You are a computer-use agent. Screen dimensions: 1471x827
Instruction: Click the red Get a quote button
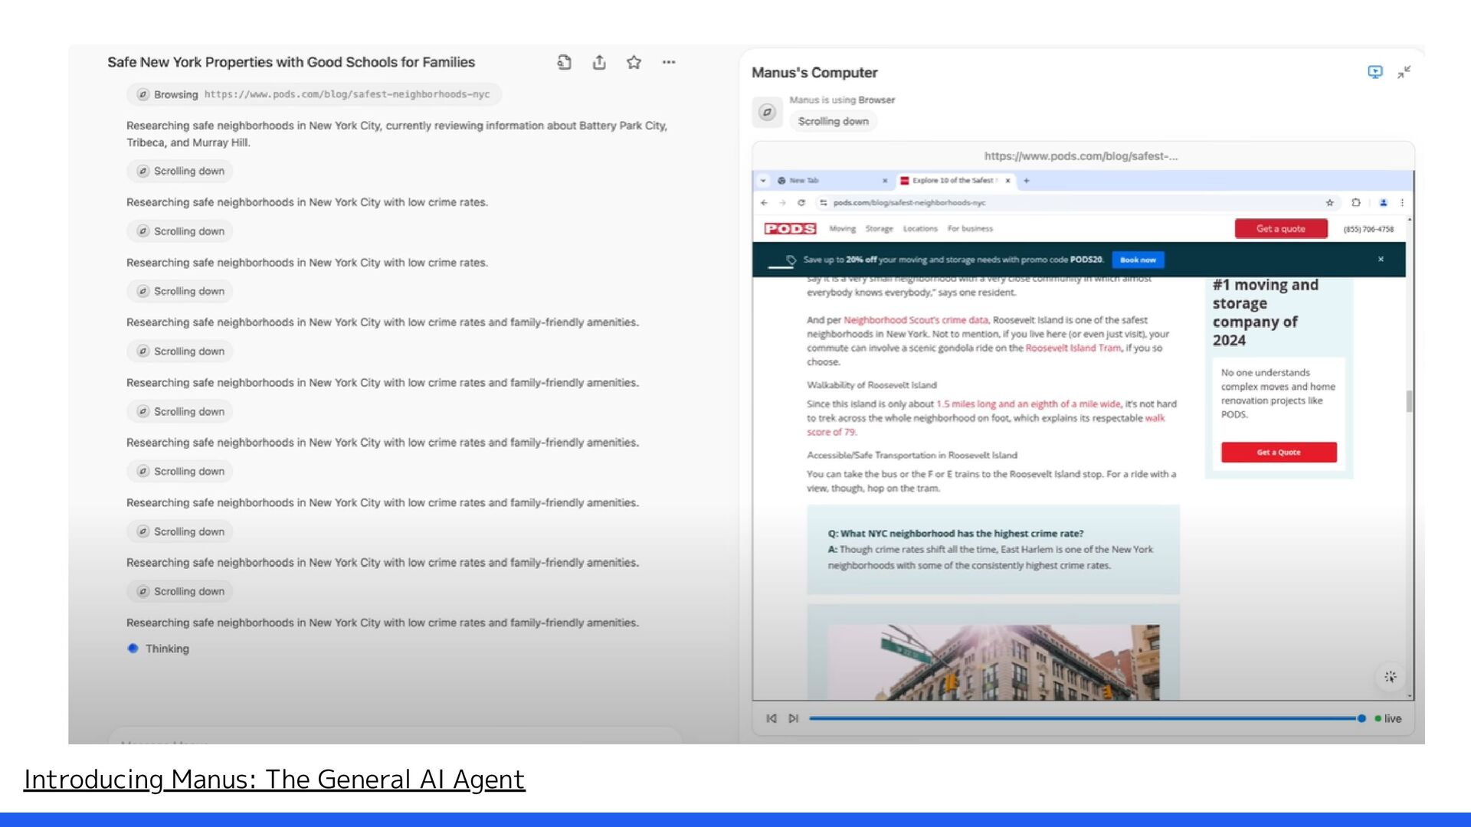[1280, 228]
